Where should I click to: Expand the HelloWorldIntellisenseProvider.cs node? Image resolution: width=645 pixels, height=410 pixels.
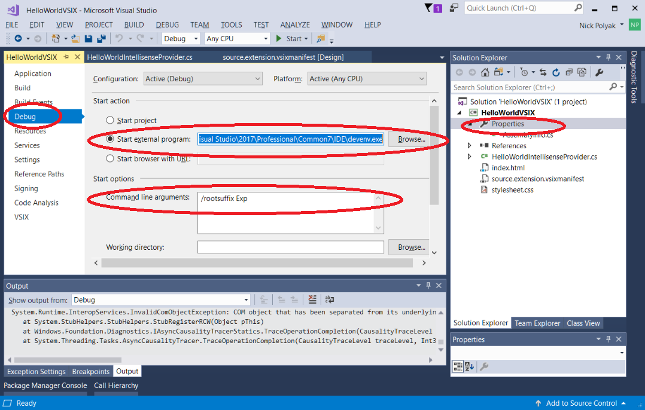(469, 157)
